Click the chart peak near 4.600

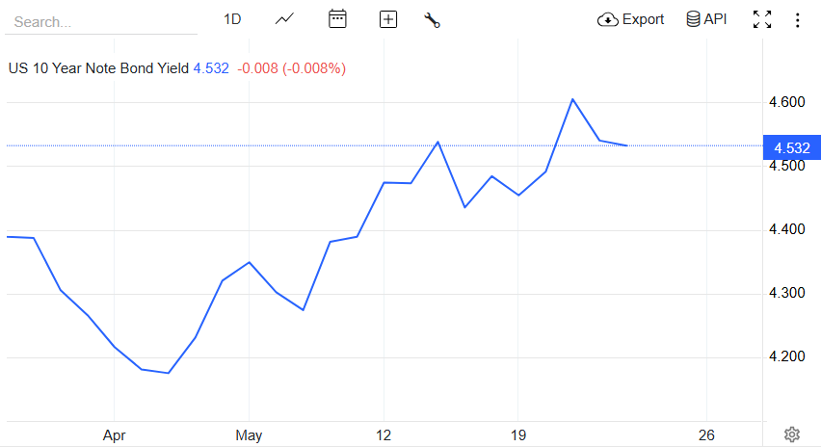pyautogui.click(x=572, y=99)
